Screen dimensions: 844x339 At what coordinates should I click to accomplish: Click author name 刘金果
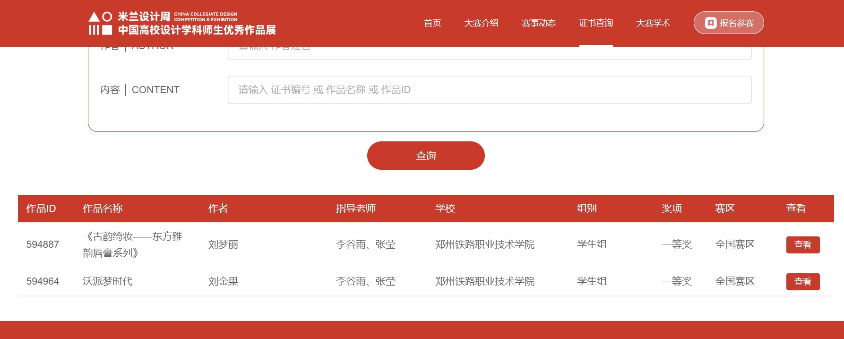pos(223,281)
